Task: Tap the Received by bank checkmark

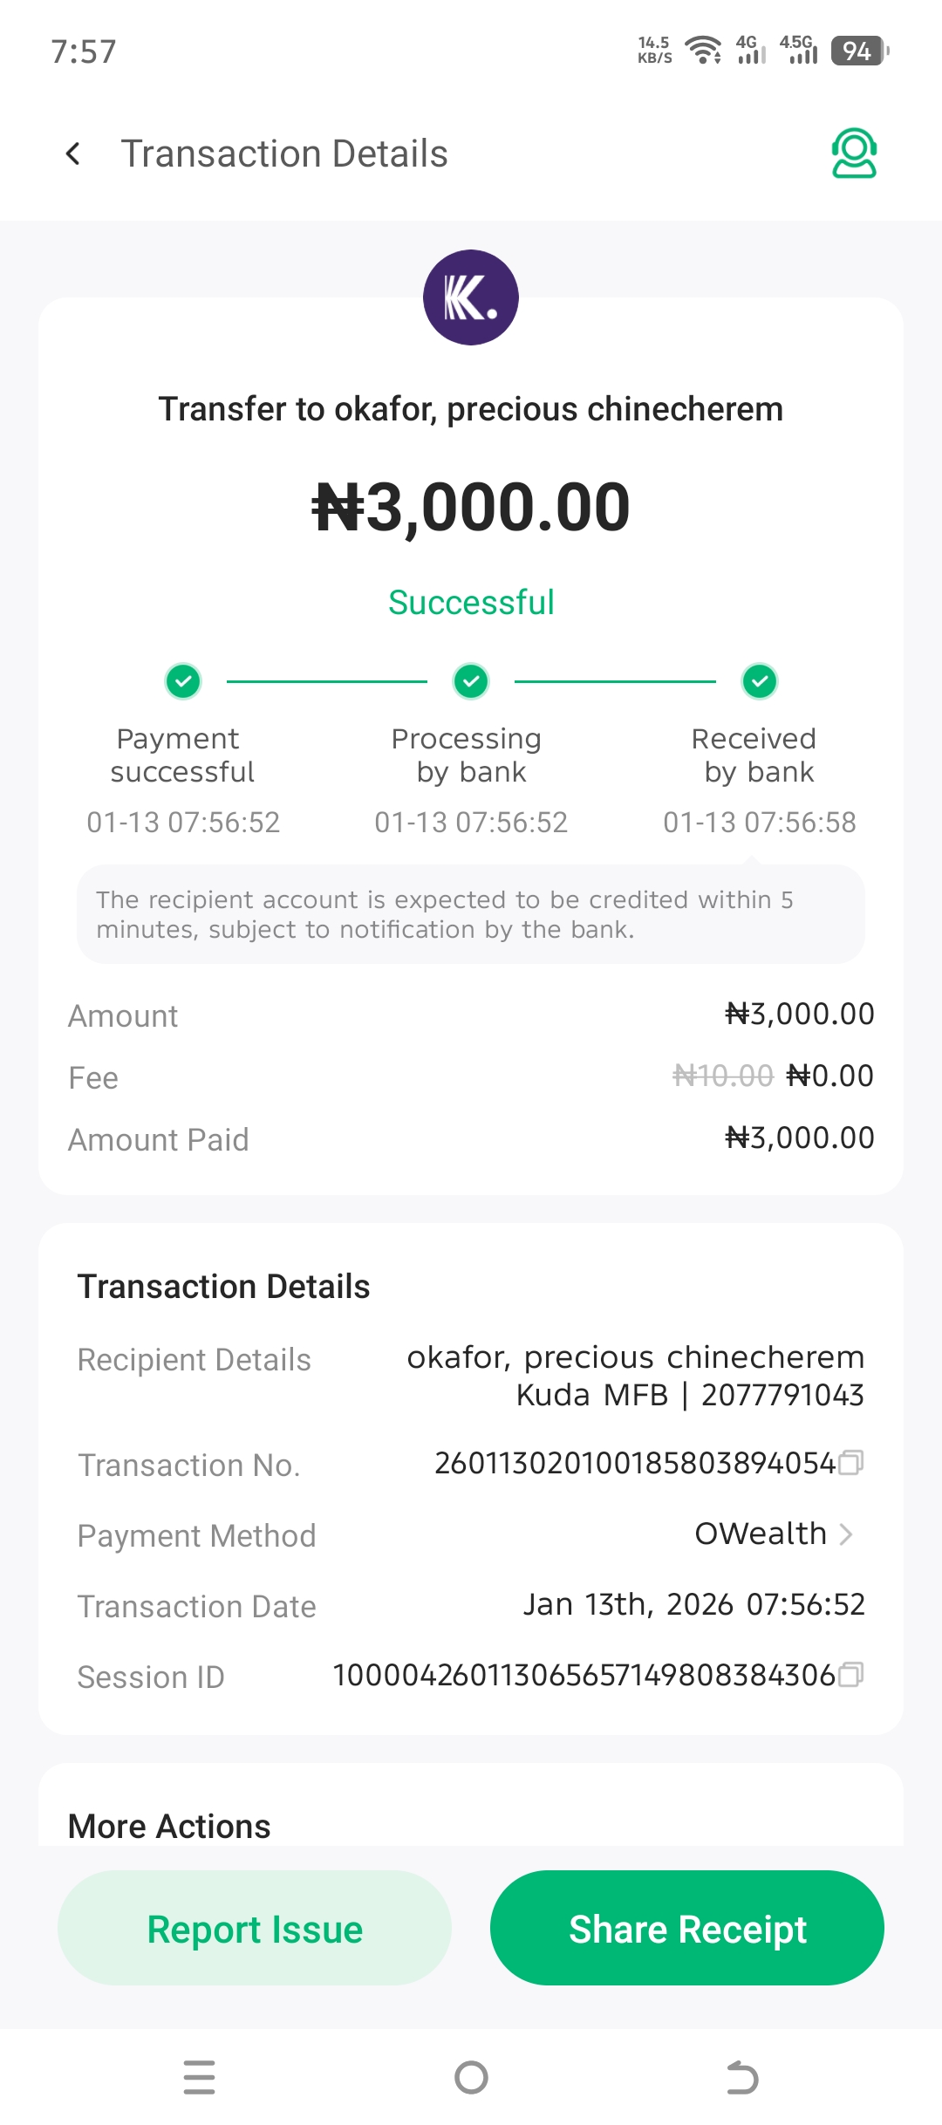Action: 760,681
